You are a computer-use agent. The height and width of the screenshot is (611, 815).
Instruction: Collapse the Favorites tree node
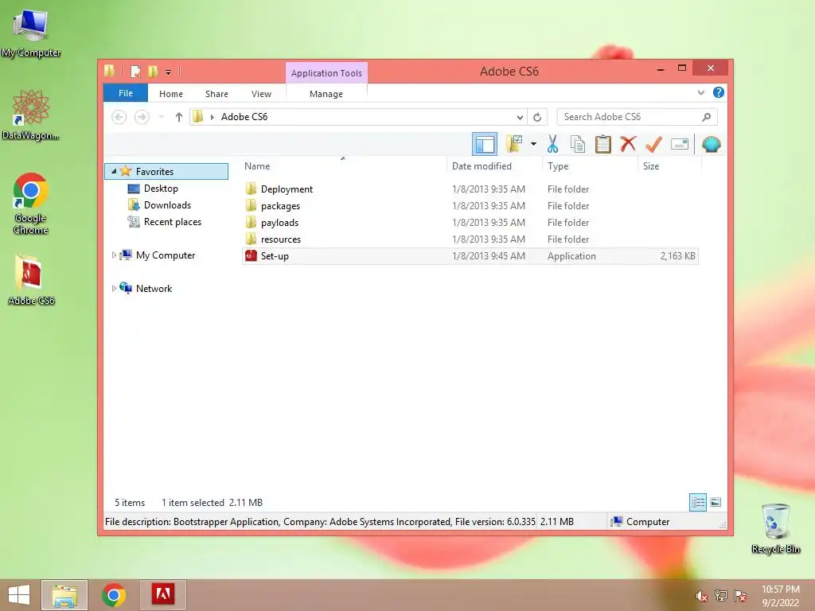point(114,171)
